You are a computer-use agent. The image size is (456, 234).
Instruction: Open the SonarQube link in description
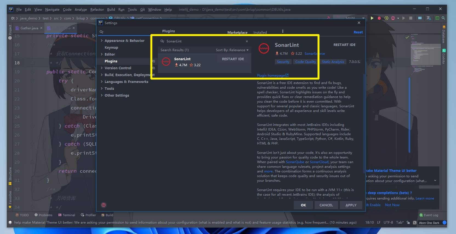coord(295,162)
